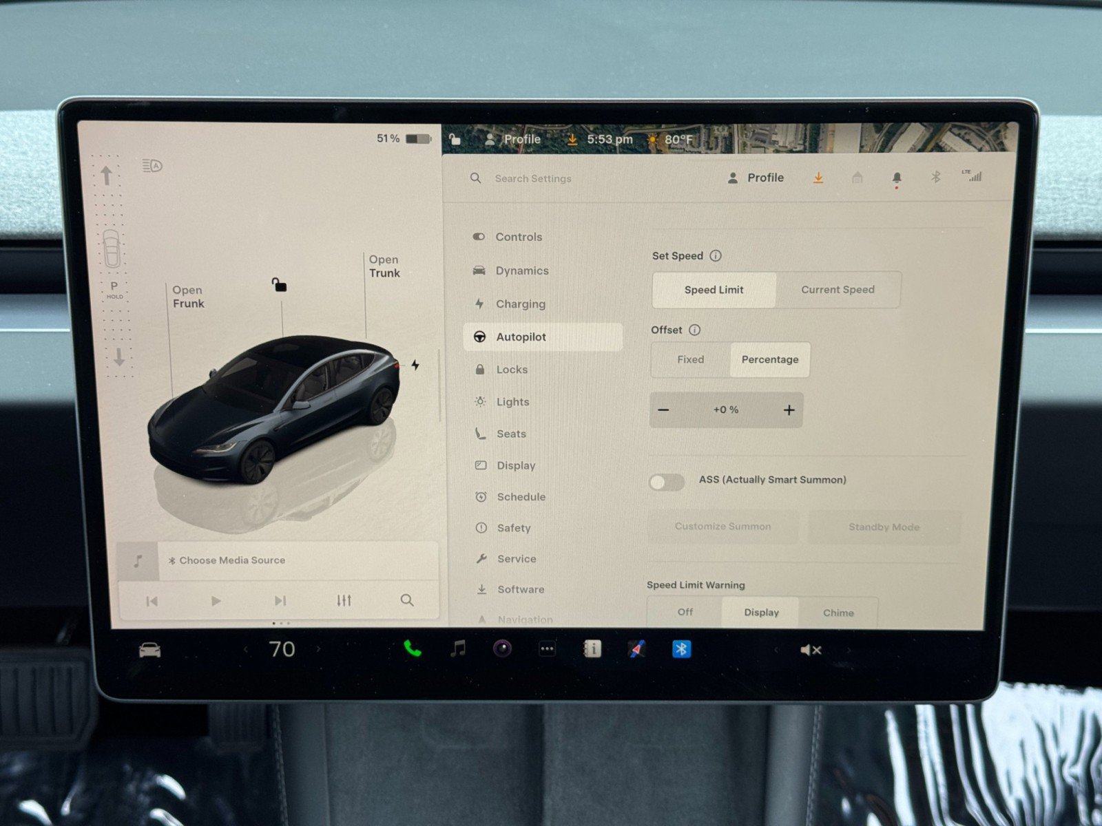
Task: Open the Bluetooth settings icon in dock
Action: (x=681, y=649)
